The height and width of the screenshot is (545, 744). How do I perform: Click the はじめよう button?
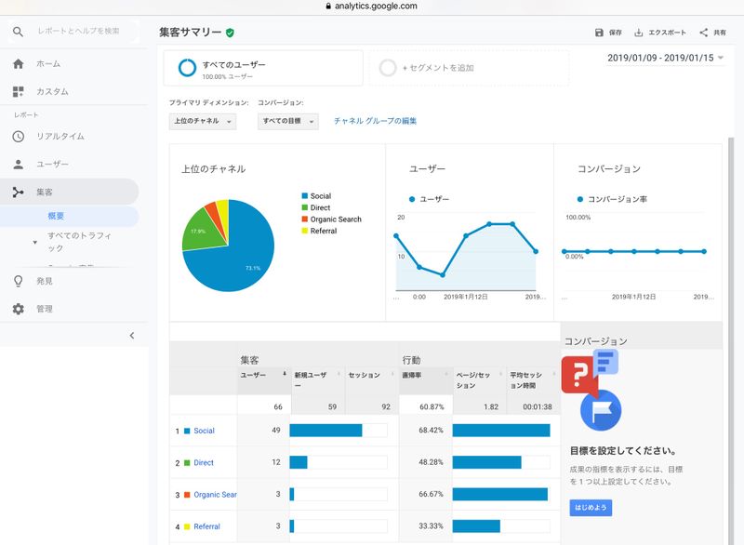coord(591,509)
